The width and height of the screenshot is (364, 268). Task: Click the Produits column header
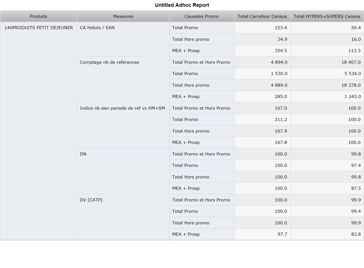(x=39, y=16)
